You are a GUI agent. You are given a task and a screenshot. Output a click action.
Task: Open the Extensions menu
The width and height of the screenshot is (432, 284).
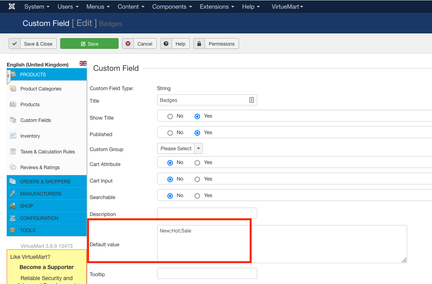[217, 7]
